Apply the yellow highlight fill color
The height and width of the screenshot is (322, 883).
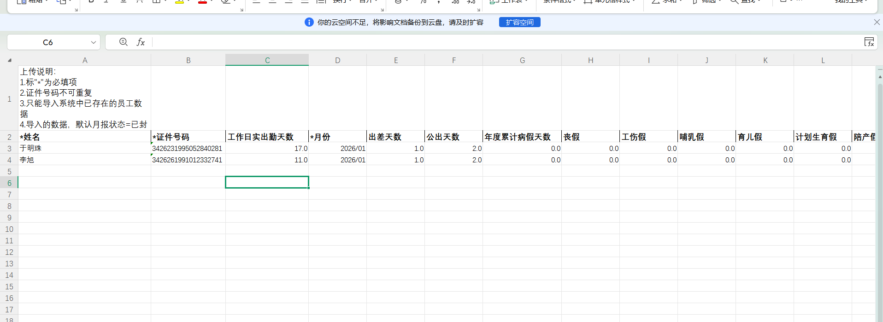(x=180, y=2)
